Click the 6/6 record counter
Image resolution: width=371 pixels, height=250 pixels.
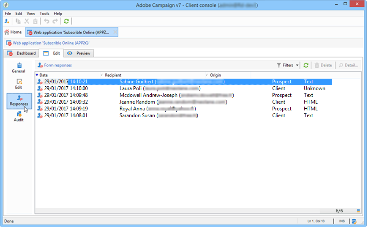[339, 211]
